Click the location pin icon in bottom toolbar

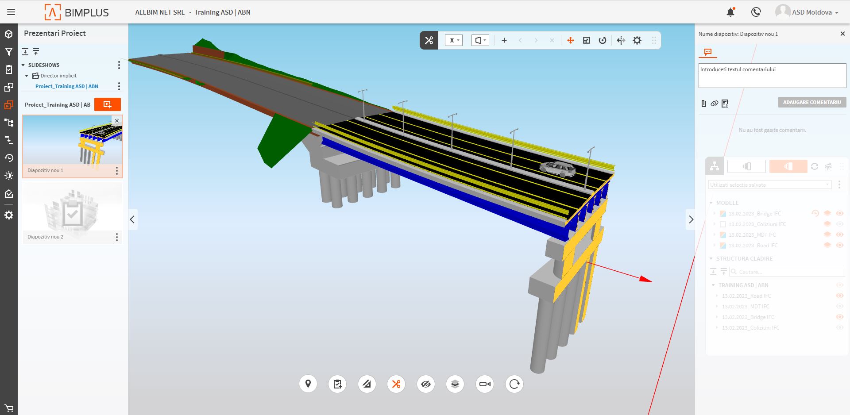308,384
